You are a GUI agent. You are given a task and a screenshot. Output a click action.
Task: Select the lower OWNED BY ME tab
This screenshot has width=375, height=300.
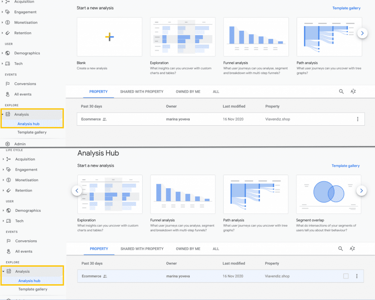(188, 249)
